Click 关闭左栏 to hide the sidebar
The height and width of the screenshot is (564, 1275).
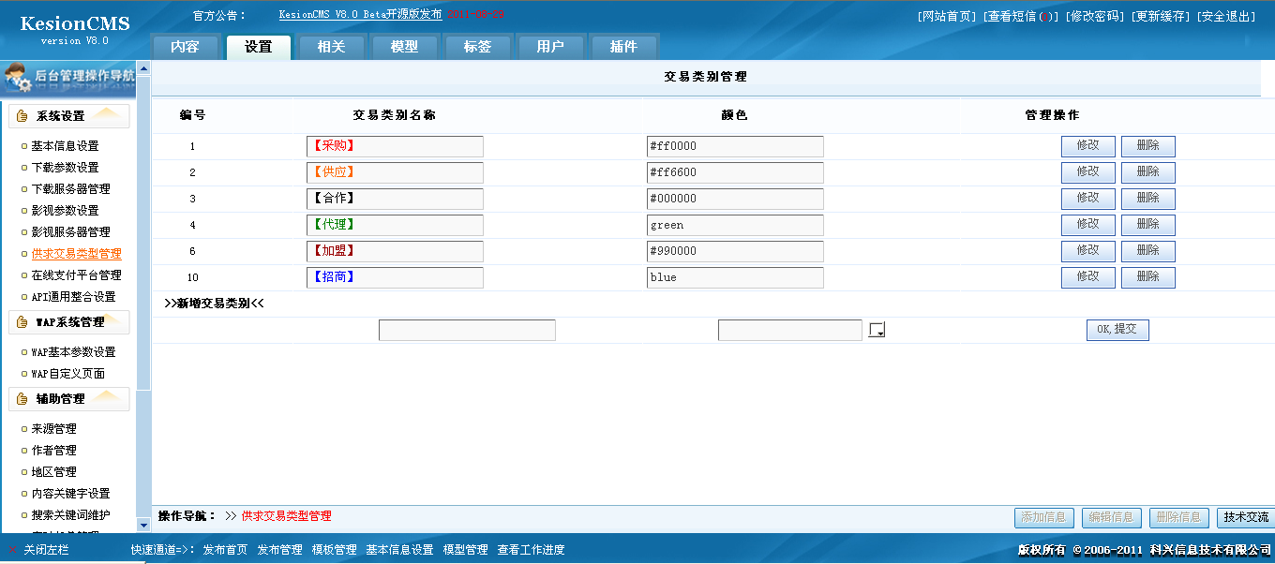pos(47,550)
